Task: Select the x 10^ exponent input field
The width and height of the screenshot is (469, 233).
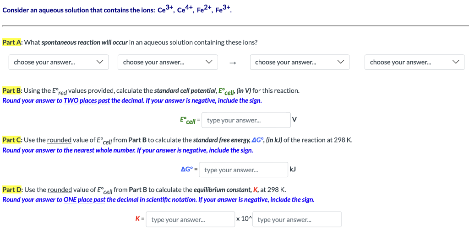Action: pyautogui.click(x=296, y=220)
